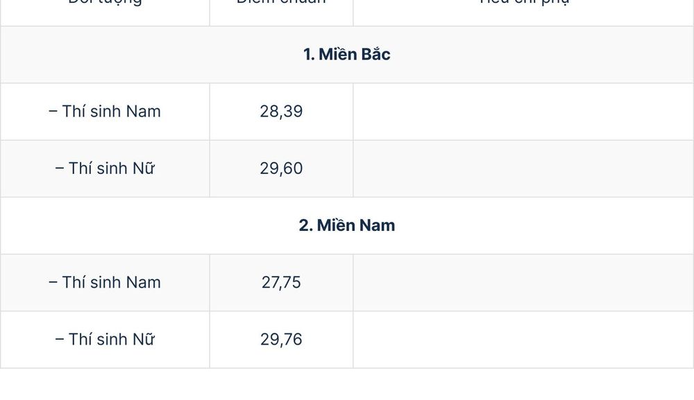This screenshot has height=400, width=694.
Task: Click the empty Tiêu chí phụ cell beside 28,39
Action: click(523, 112)
